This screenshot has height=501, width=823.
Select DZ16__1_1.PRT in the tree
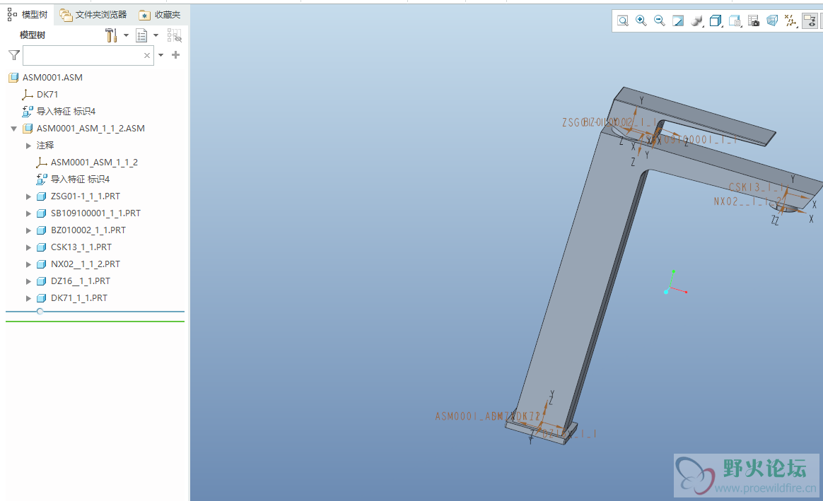click(x=81, y=281)
